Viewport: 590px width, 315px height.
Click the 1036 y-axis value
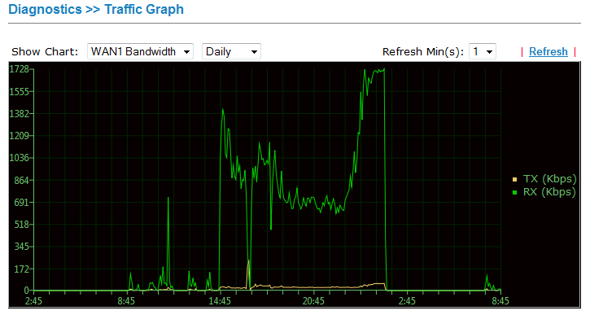coord(20,158)
